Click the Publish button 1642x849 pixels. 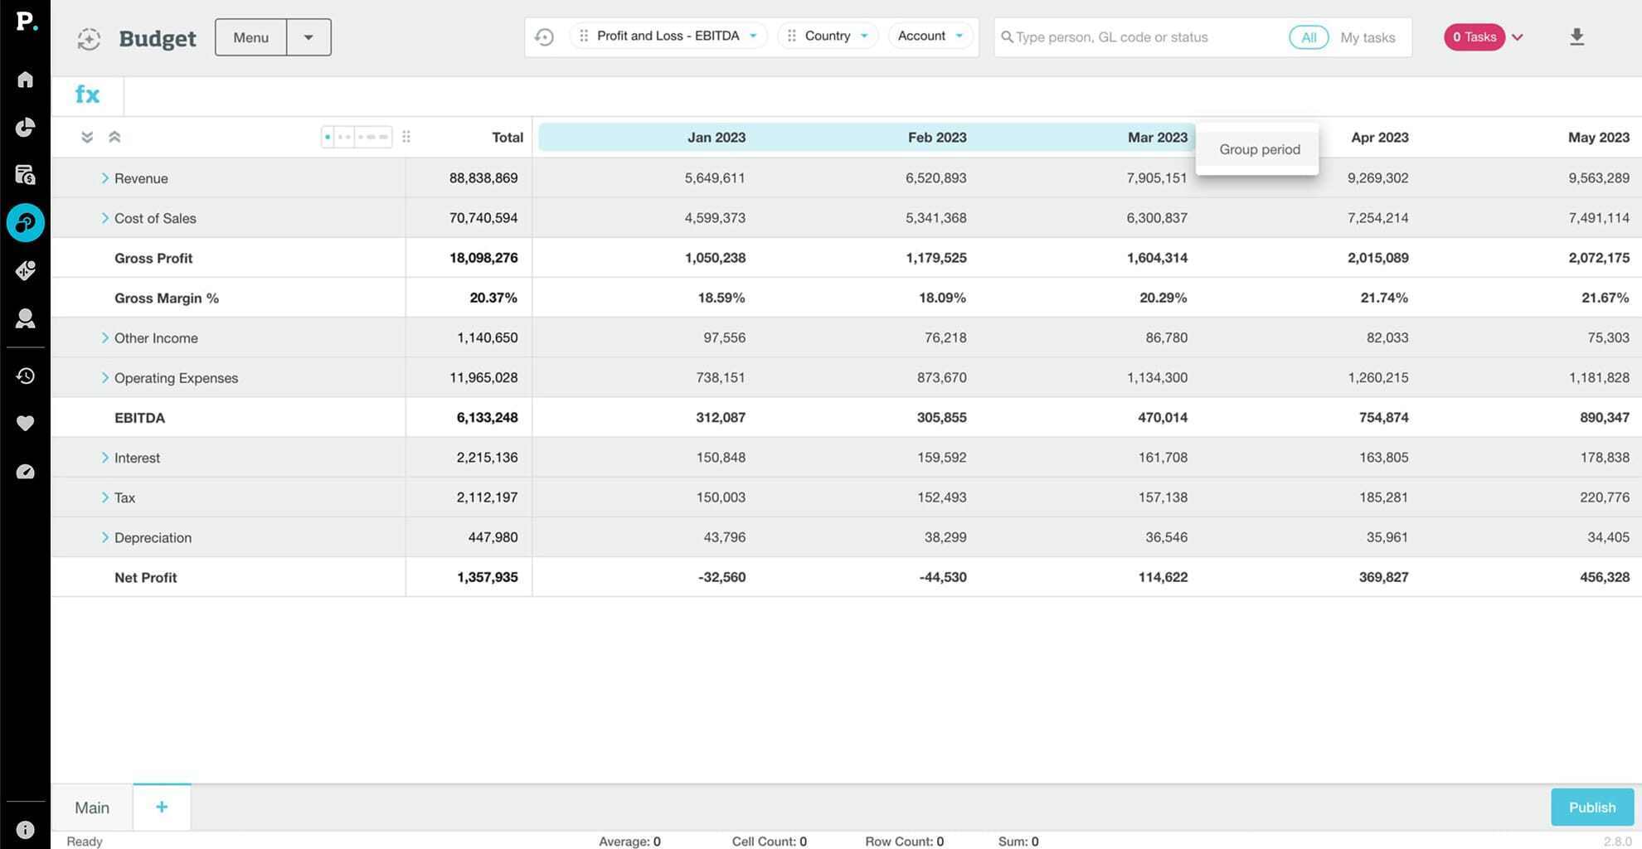point(1591,808)
